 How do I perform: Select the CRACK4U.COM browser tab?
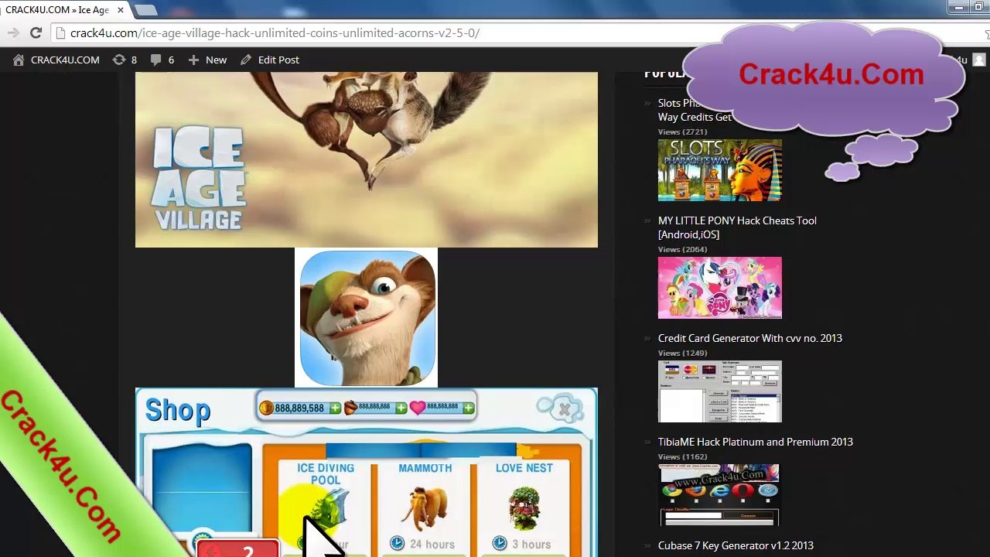[x=62, y=10]
